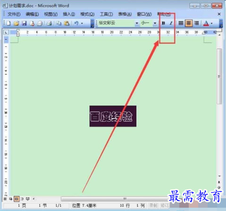Expand the font name dropdown arrow
Image resolution: width=226 pixels, height=211 pixels.
[x=137, y=23]
